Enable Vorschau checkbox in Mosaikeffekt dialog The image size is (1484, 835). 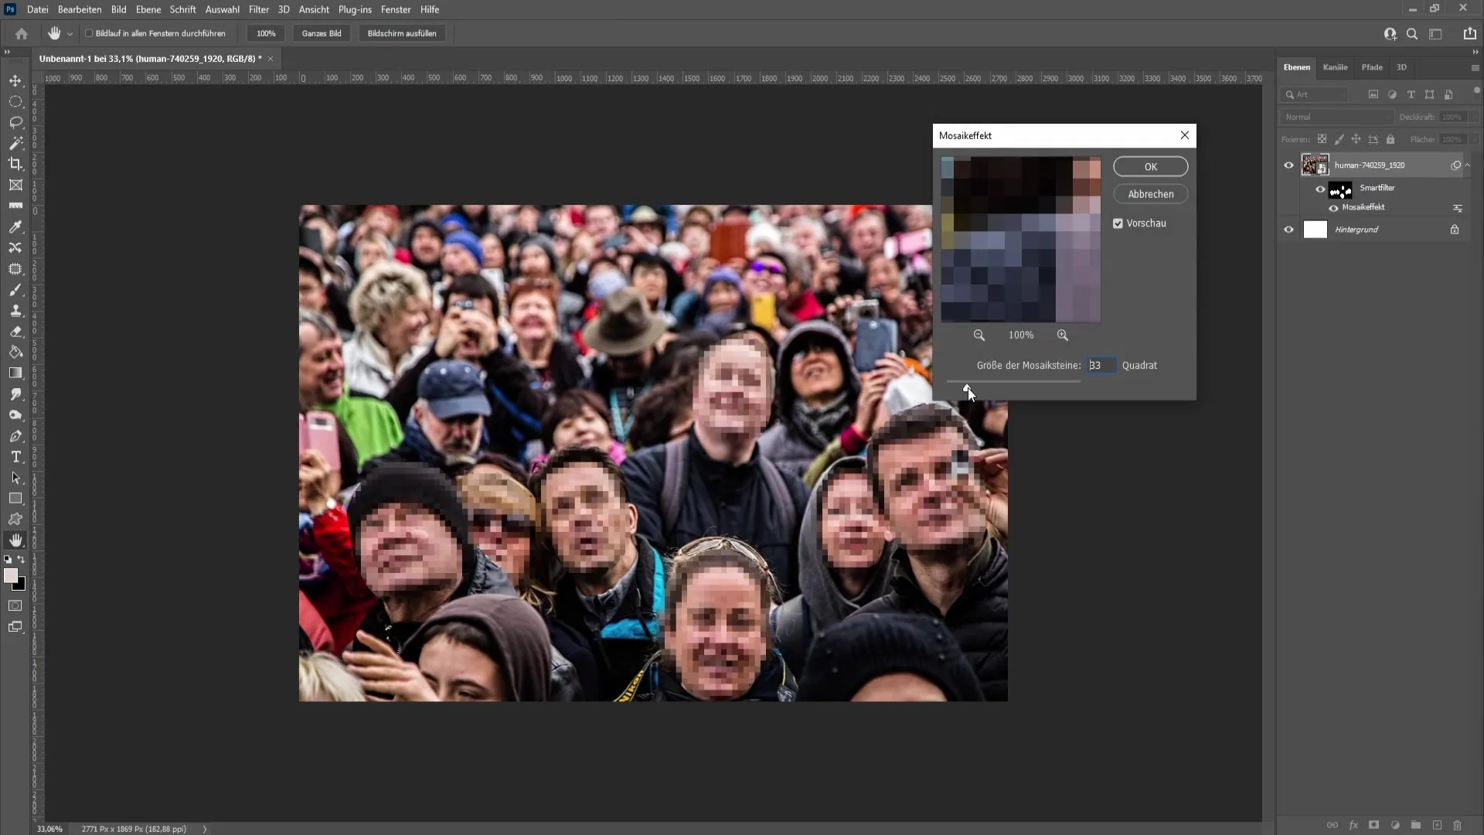click(1118, 222)
